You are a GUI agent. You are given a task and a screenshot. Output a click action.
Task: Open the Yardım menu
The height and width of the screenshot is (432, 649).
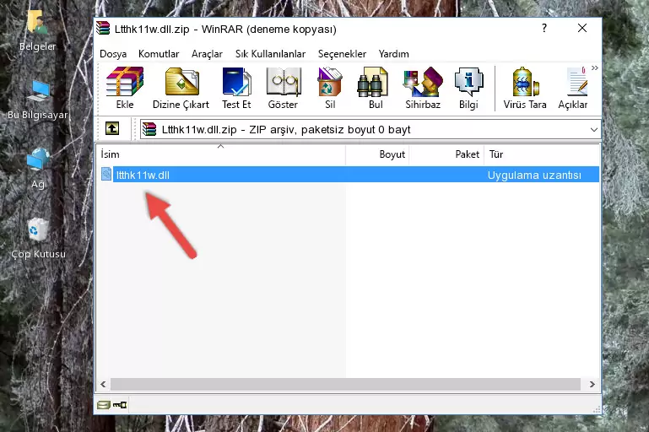tap(393, 54)
